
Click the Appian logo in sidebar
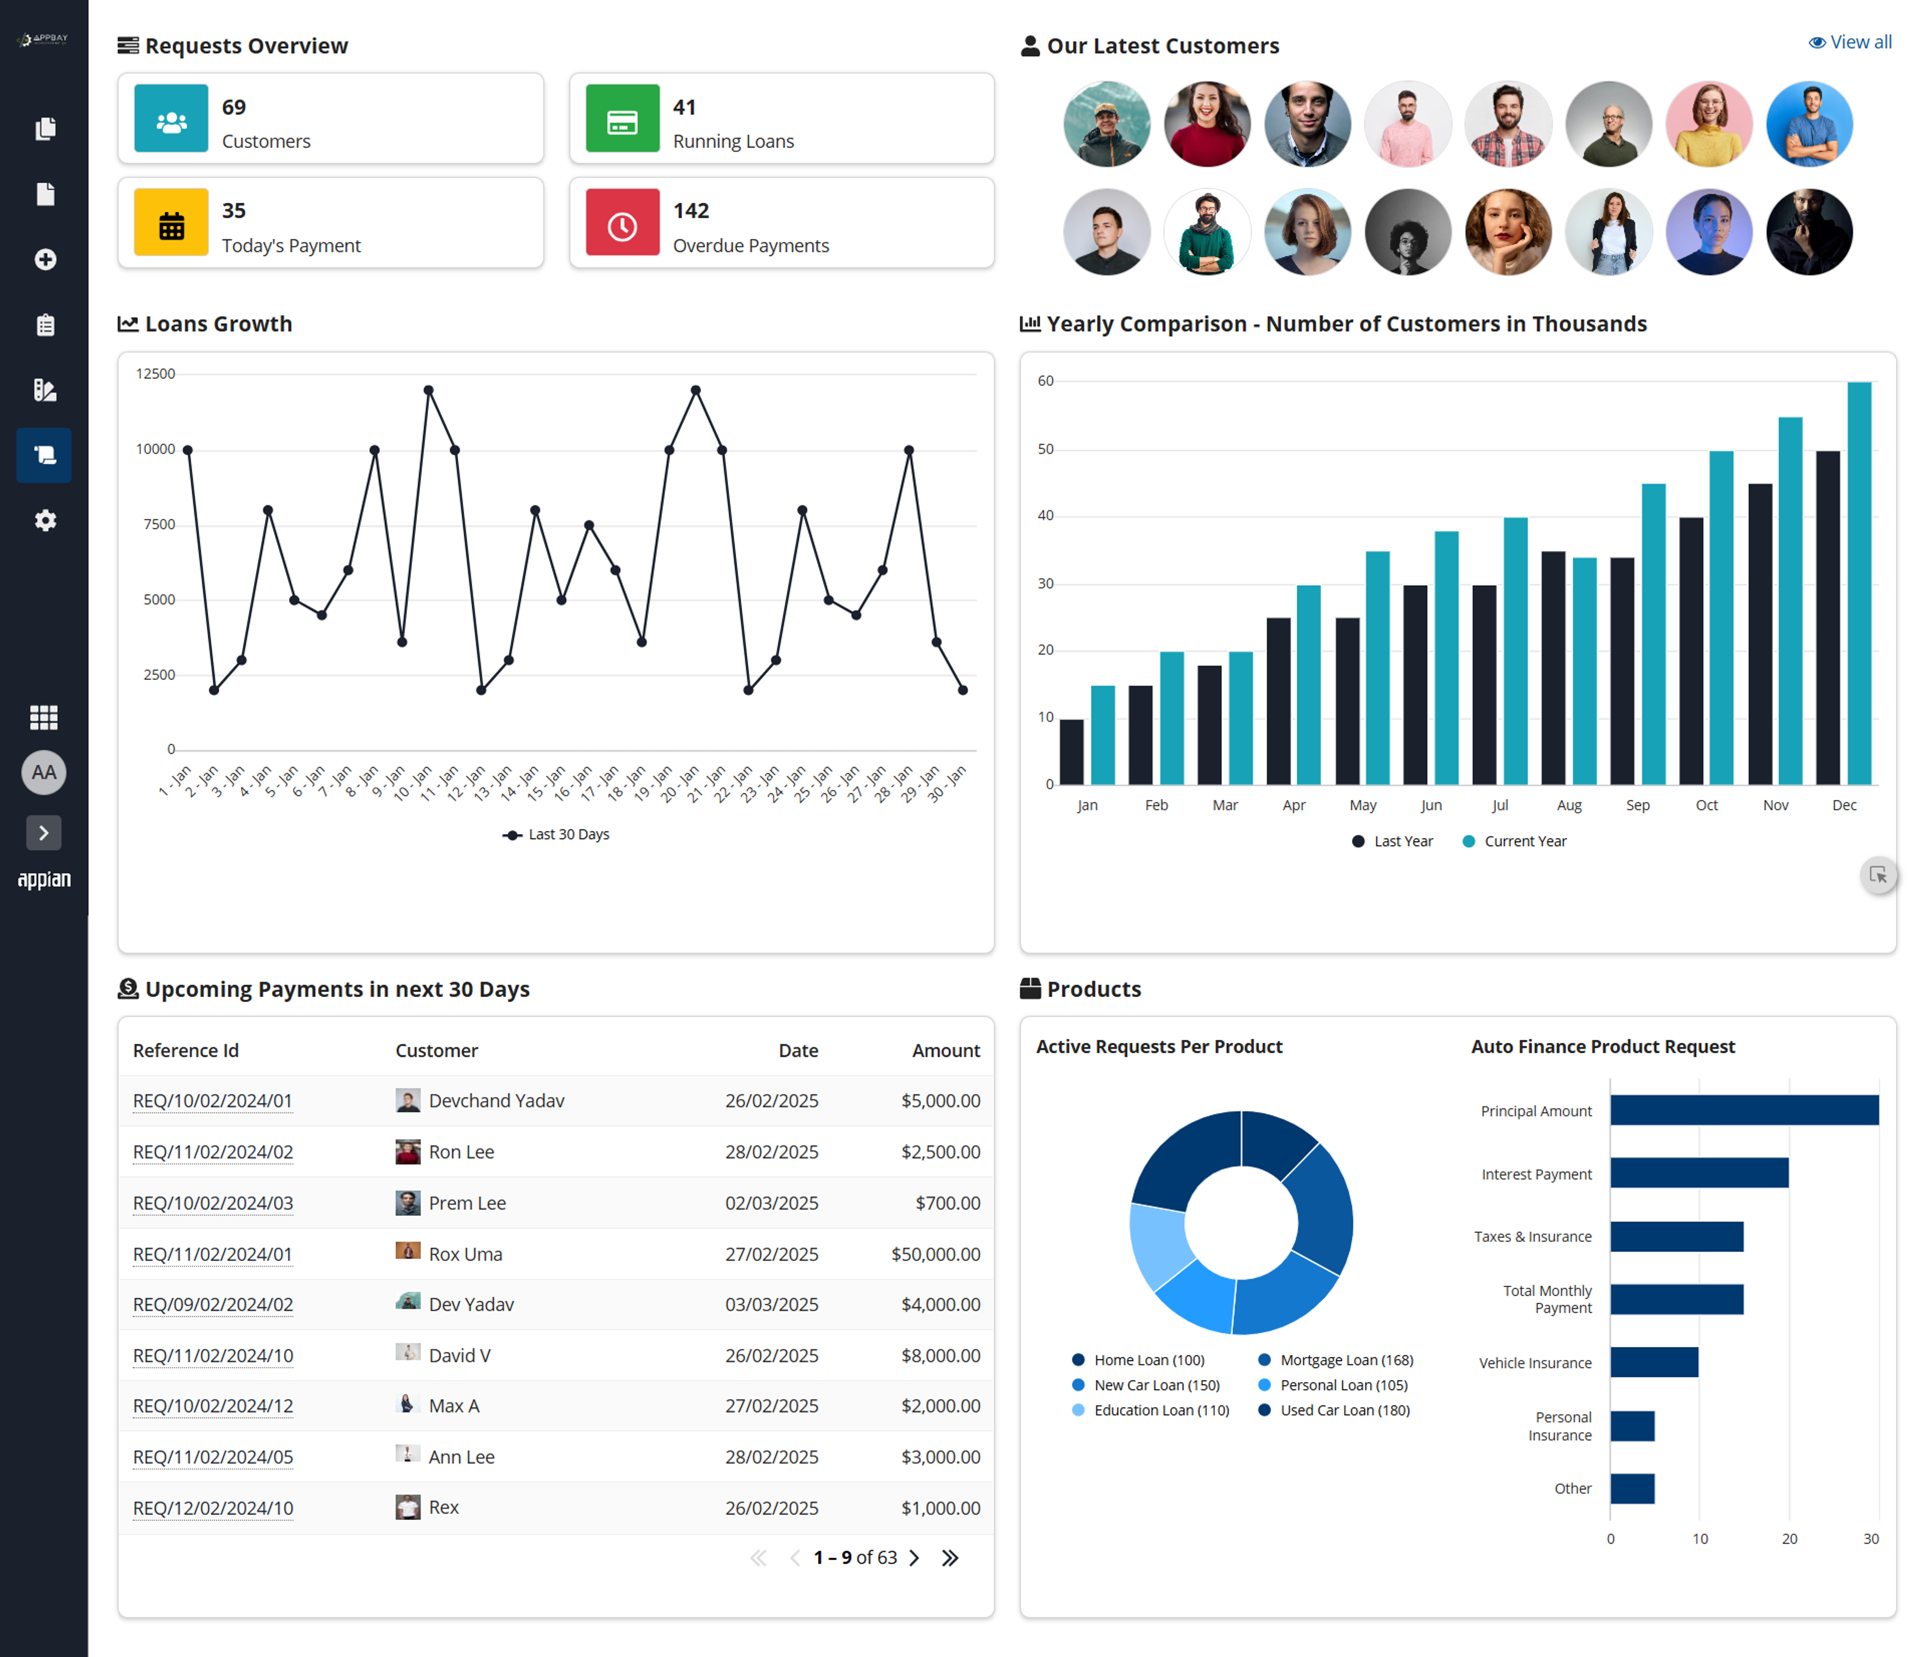44,879
